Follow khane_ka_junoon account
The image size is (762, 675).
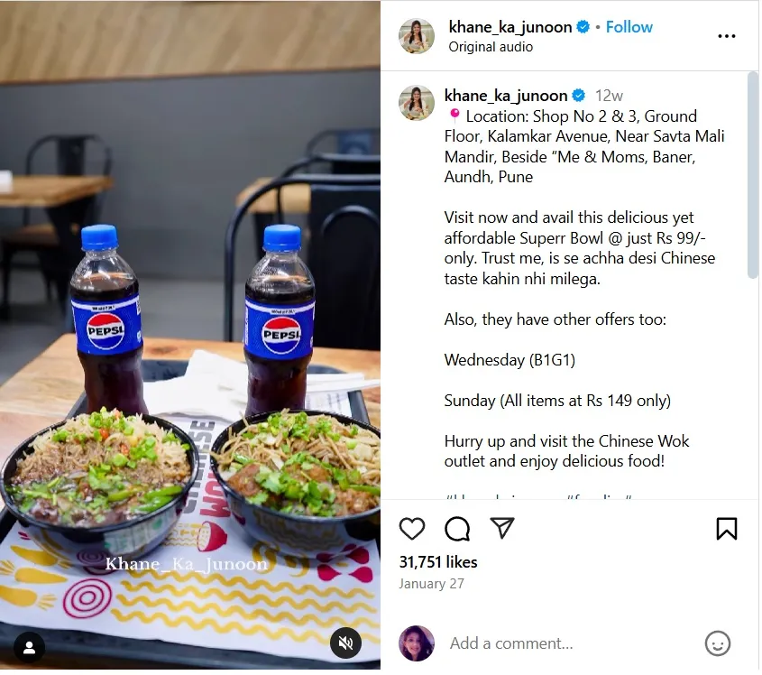630,27
